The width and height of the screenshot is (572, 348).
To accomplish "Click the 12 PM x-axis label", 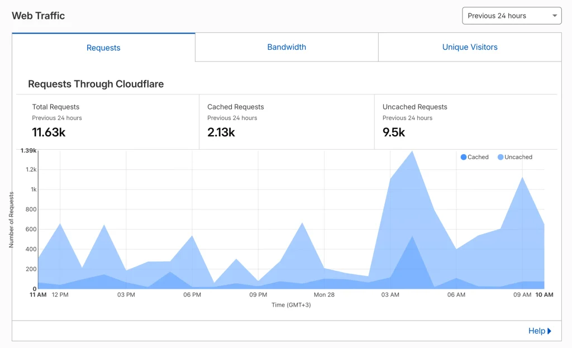I will (x=60, y=295).
